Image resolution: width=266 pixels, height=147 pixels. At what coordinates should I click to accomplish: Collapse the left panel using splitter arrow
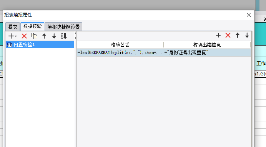(75, 33)
